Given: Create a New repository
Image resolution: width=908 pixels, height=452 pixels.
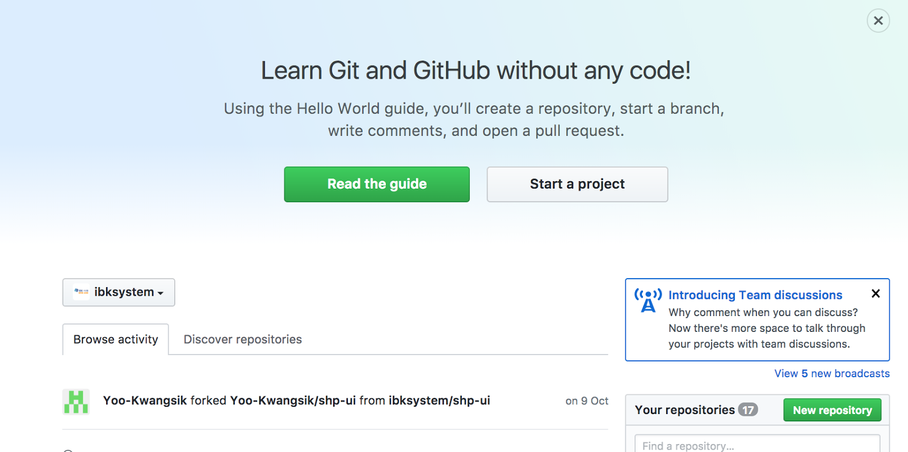Looking at the screenshot, I should point(832,410).
